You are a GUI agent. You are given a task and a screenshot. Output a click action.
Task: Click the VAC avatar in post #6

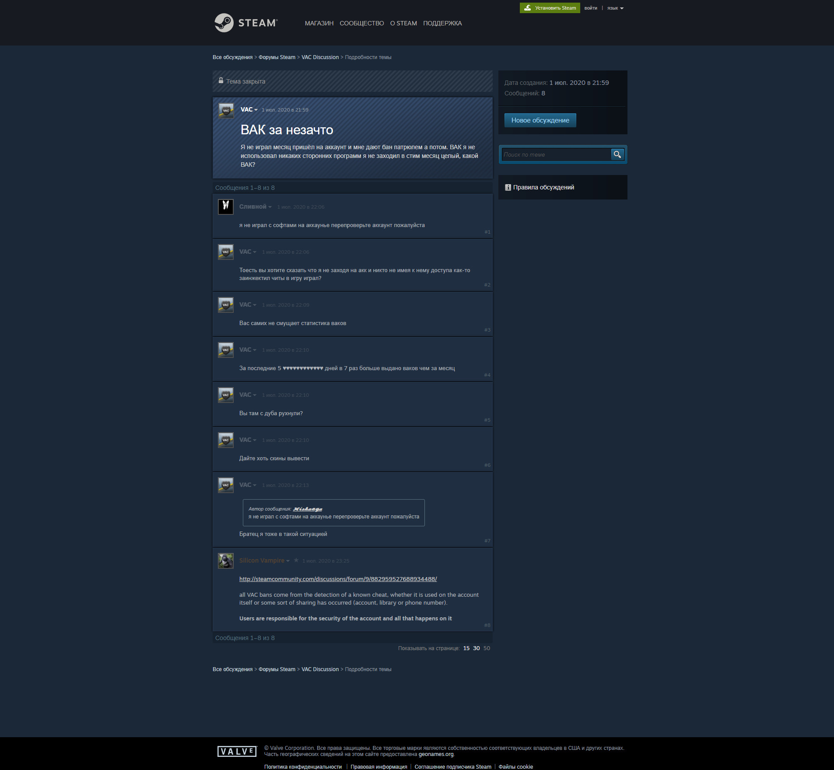226,440
